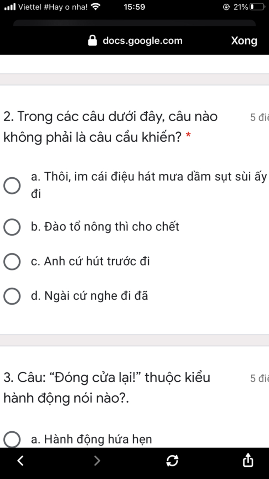Tap the browser back arrow
269x479 pixels.
tap(20, 461)
